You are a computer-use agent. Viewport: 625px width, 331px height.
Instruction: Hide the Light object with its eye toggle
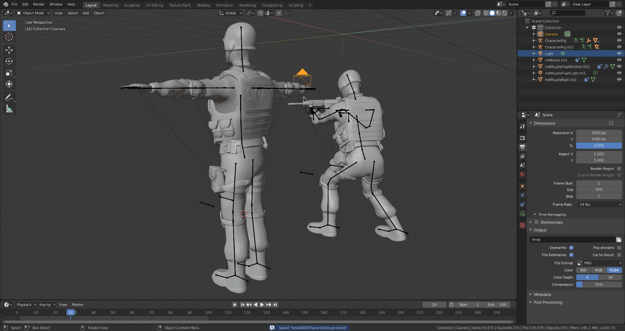coord(619,53)
